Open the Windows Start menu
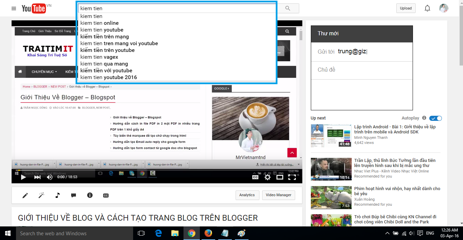This screenshot has height=240, width=463. point(8,233)
